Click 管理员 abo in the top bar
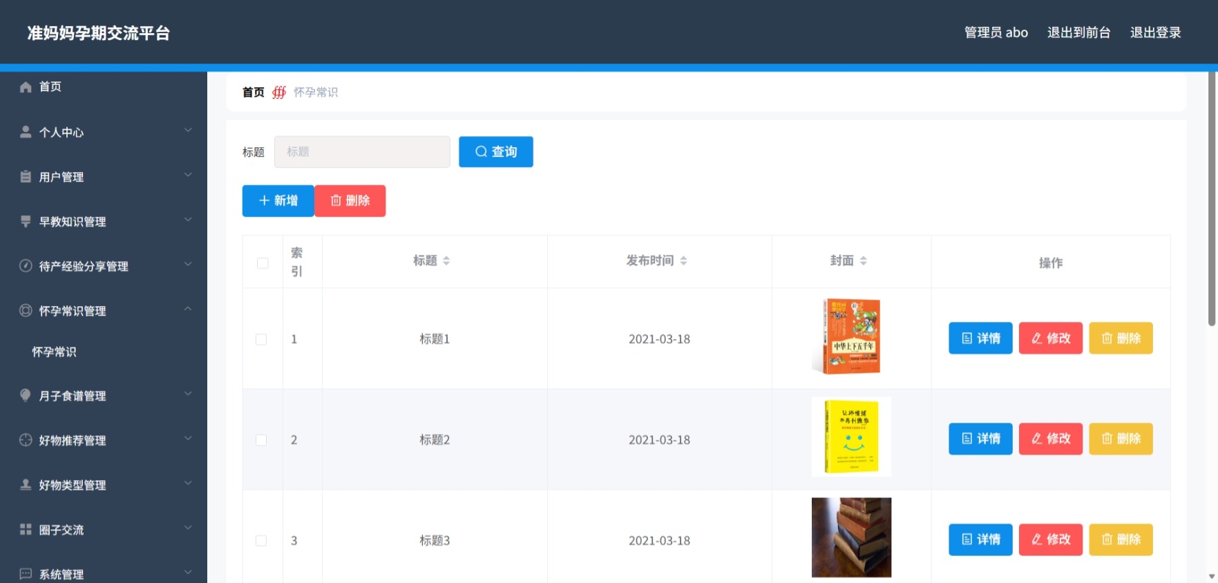The width and height of the screenshot is (1218, 583). [x=996, y=32]
